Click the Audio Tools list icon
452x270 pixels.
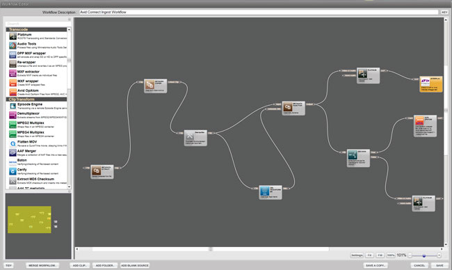[x=13, y=45]
